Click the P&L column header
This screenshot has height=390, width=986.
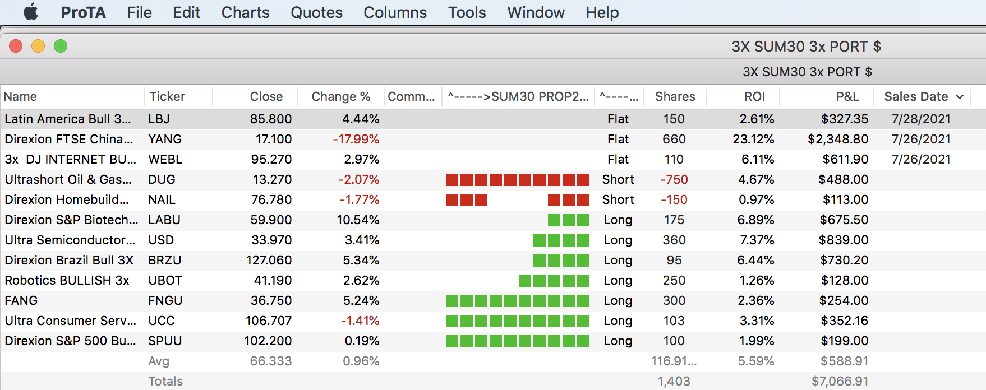(847, 97)
